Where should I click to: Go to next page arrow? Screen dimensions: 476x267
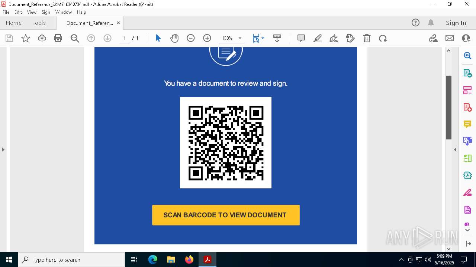coord(107,38)
